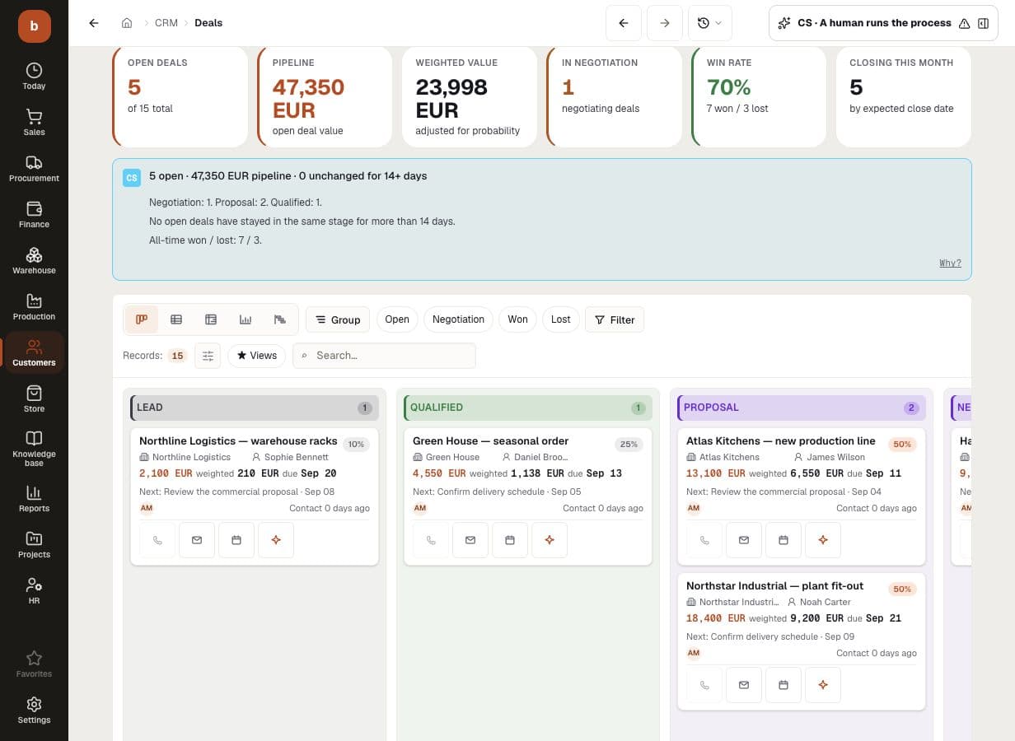Click the sparkle AI icon on Green House card
Viewport: 1015px width, 741px height.
point(550,540)
